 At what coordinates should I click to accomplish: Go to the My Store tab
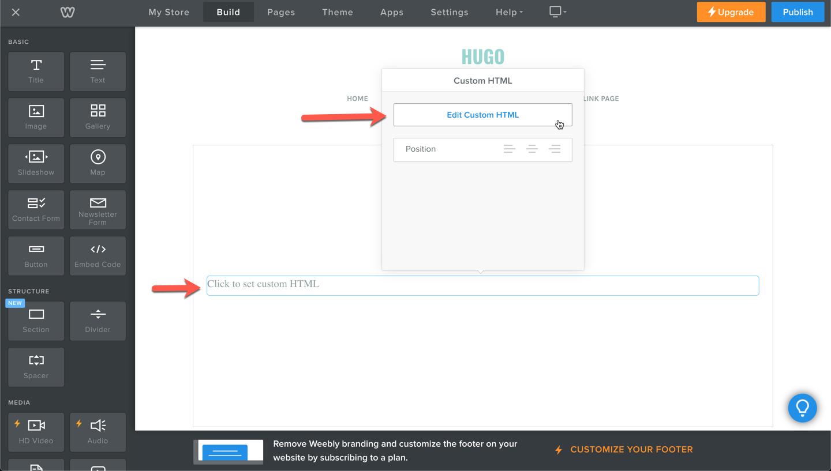click(x=169, y=12)
